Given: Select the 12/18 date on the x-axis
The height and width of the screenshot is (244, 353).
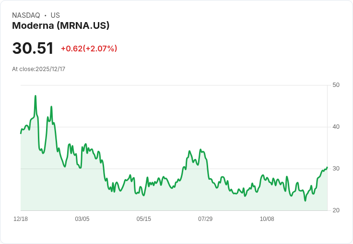Looking at the screenshot, I should (21, 219).
